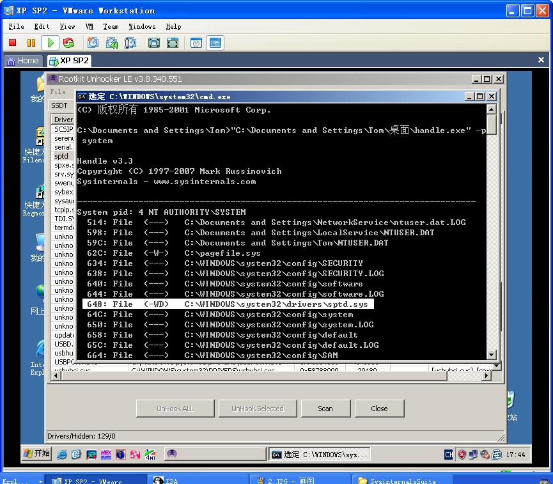Enter VMware full screen mode icon

(x=154, y=43)
